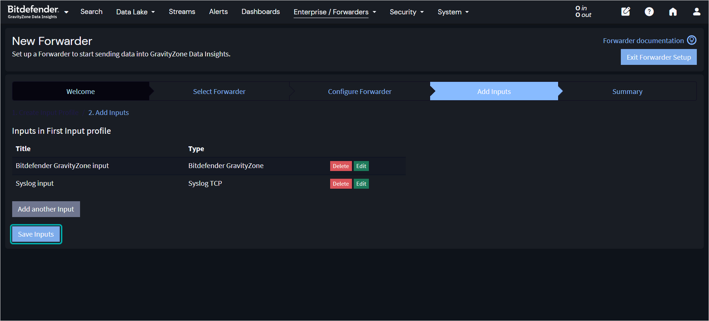The width and height of the screenshot is (709, 321).
Task: Click the Save Inputs button
Action: point(36,234)
